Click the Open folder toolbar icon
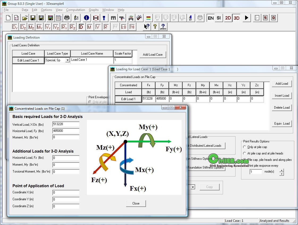This screenshot has height=225, width=298. [x=25, y=18]
